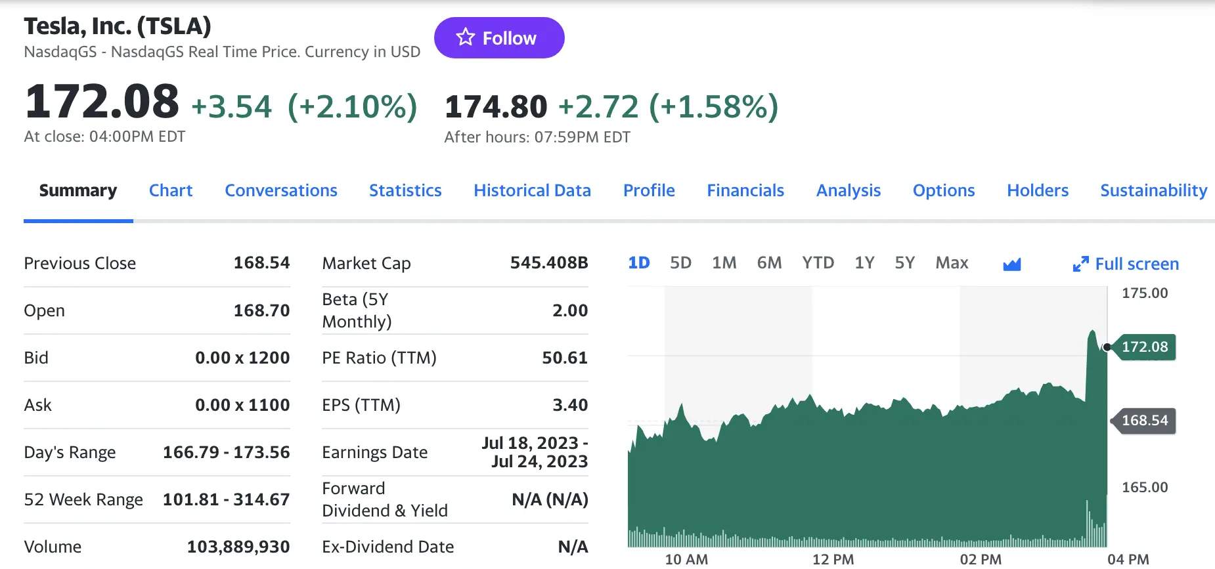
Task: Open the Financials tab
Action: (745, 190)
